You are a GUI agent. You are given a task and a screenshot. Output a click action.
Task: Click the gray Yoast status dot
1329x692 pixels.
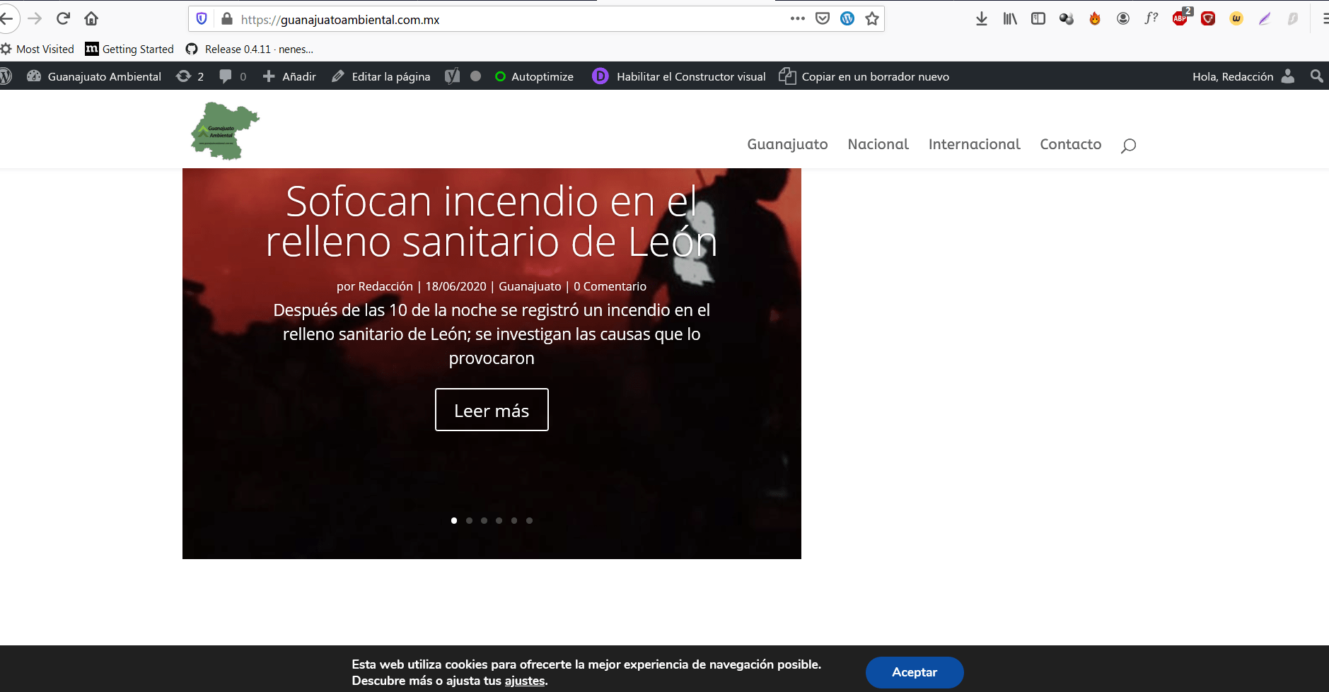[x=476, y=76]
